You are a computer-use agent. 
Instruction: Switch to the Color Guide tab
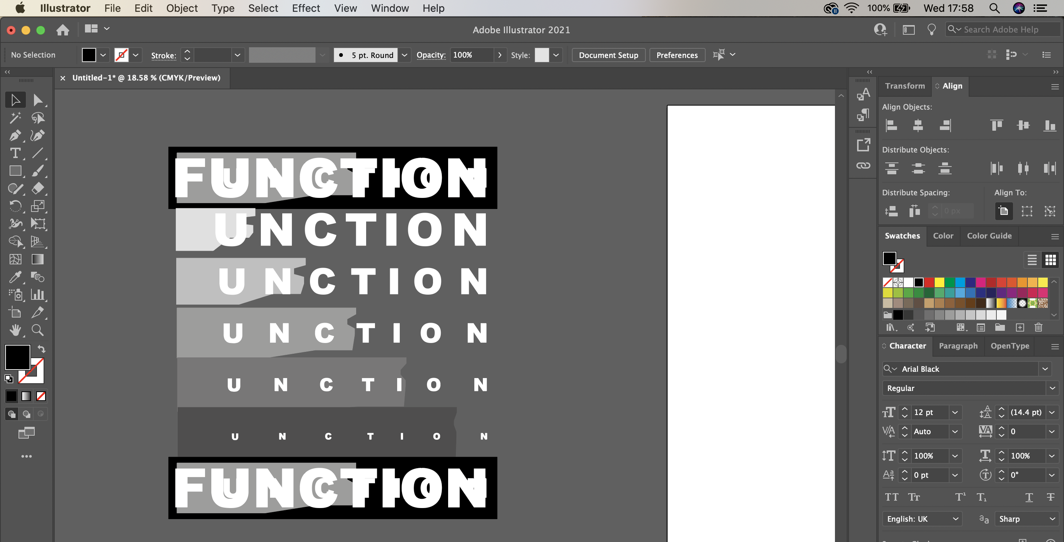point(990,236)
